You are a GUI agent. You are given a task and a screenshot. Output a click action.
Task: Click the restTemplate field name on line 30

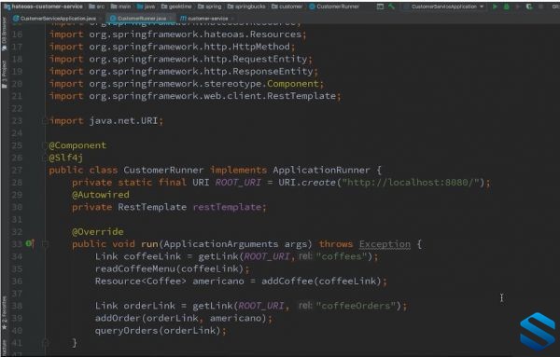coord(227,207)
